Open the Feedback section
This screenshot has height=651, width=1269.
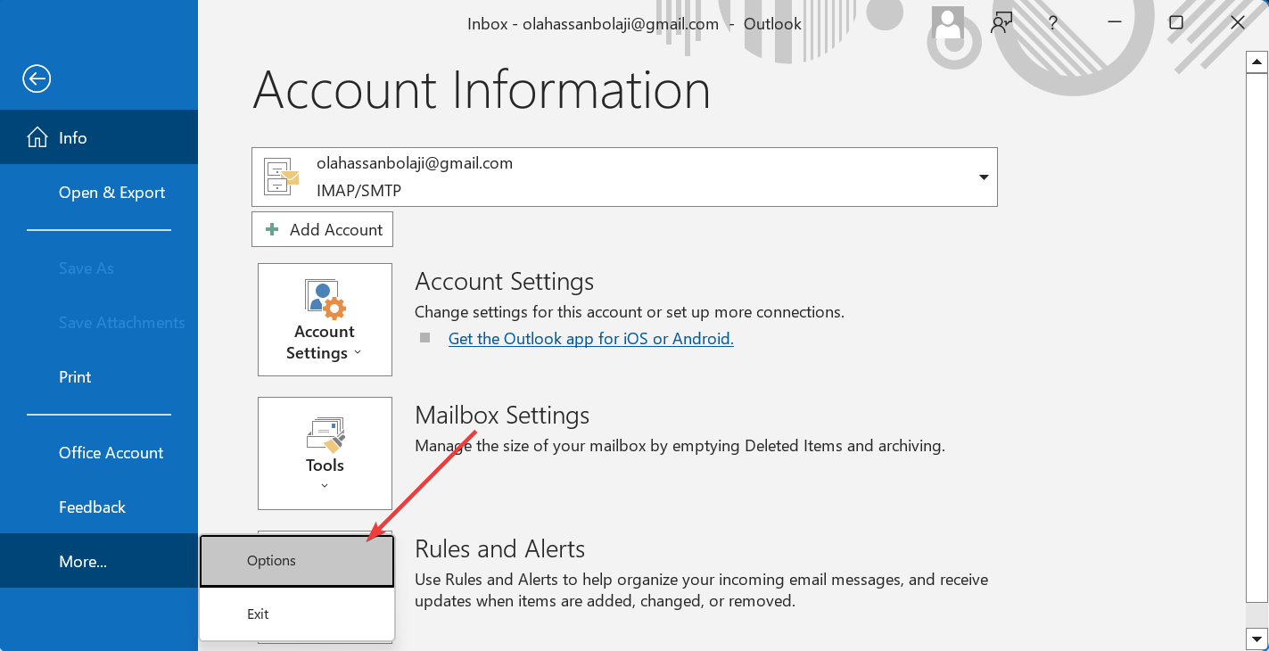point(92,507)
